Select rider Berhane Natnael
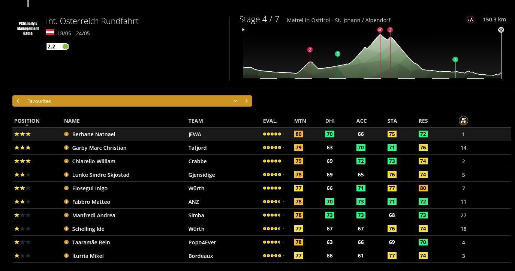This screenshot has height=271, width=515. (94, 134)
